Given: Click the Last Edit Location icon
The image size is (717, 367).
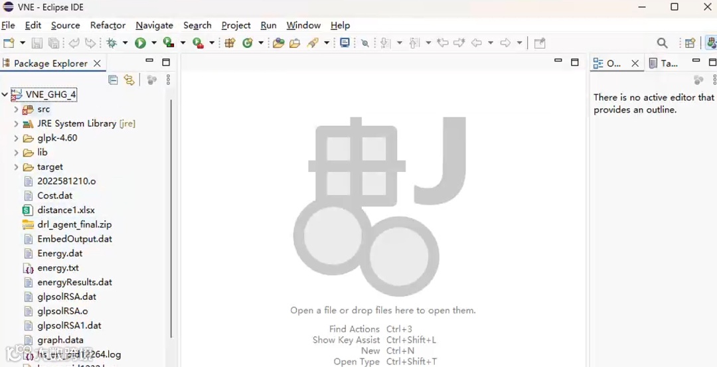Looking at the screenshot, I should [x=442, y=43].
